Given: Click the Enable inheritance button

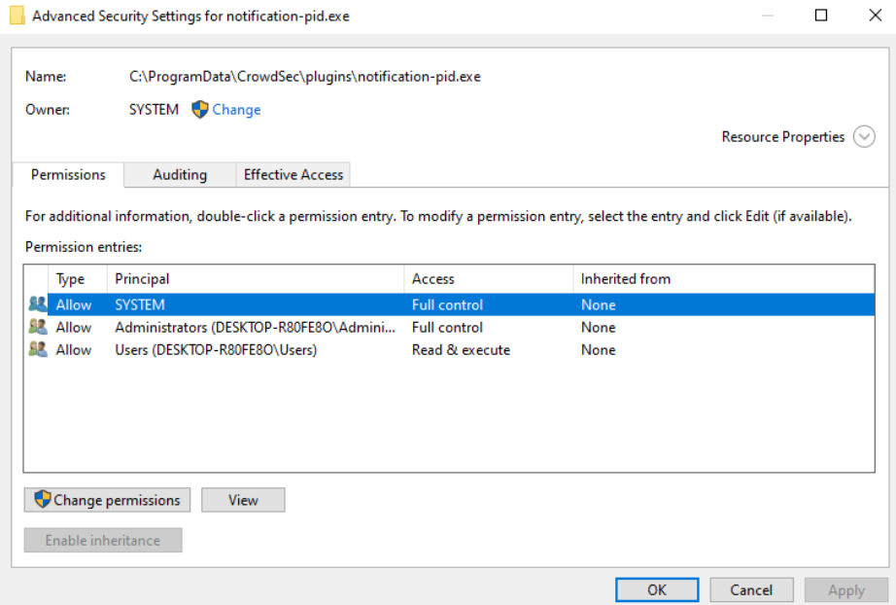Looking at the screenshot, I should click(x=103, y=540).
